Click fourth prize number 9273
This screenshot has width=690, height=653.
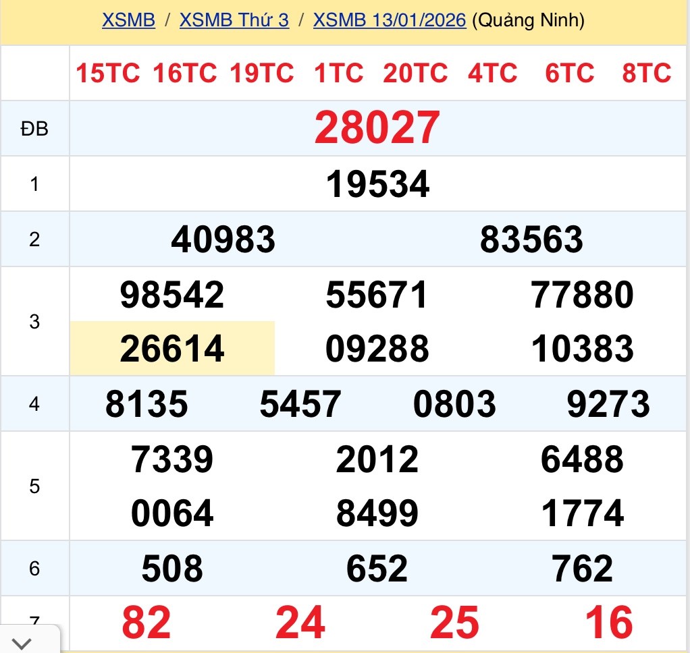point(608,404)
